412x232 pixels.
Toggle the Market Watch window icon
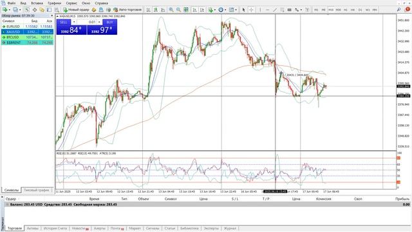27,10
